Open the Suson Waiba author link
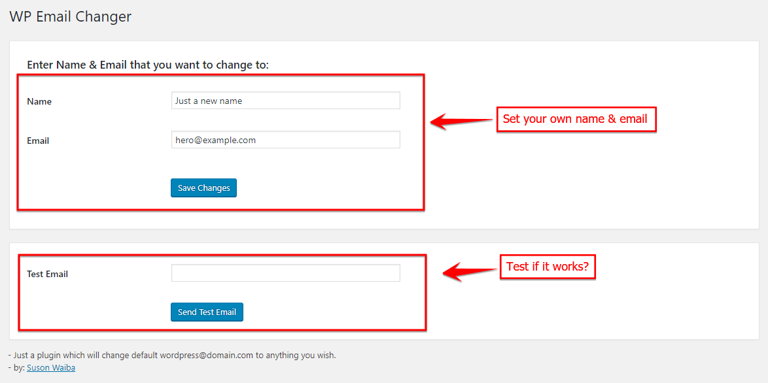The height and width of the screenshot is (383, 768). (x=51, y=368)
